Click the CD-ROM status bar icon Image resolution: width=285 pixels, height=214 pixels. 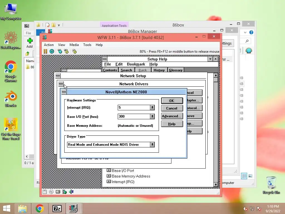pyautogui.click(x=51, y=192)
